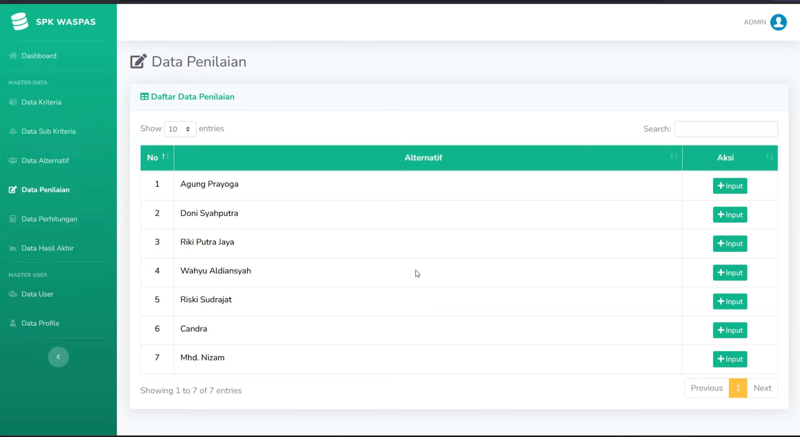Click the Data Hasil Akhir chart icon
This screenshot has width=800, height=437.
13,248
